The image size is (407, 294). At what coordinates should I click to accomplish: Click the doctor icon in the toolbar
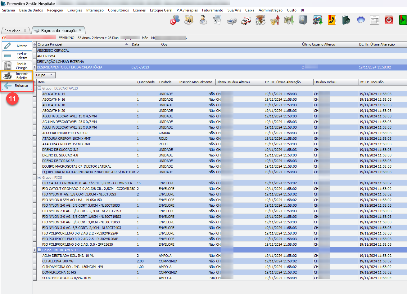pos(203,20)
